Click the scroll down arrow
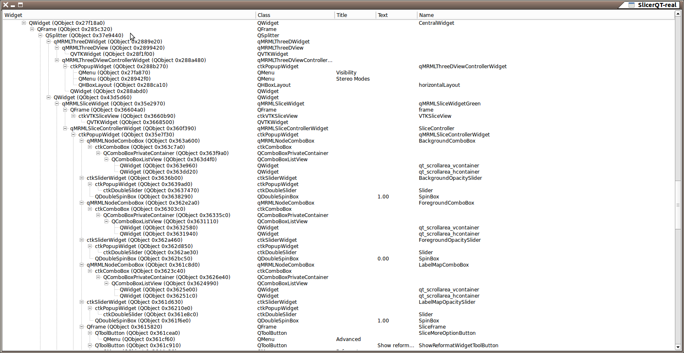This screenshot has height=353, width=684. pyautogui.click(x=678, y=347)
